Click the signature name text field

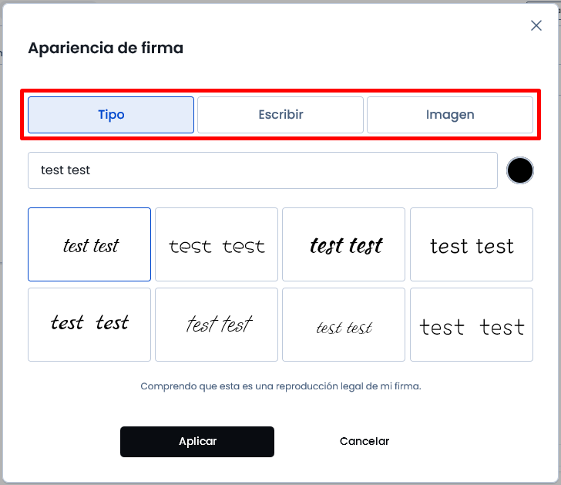(263, 170)
